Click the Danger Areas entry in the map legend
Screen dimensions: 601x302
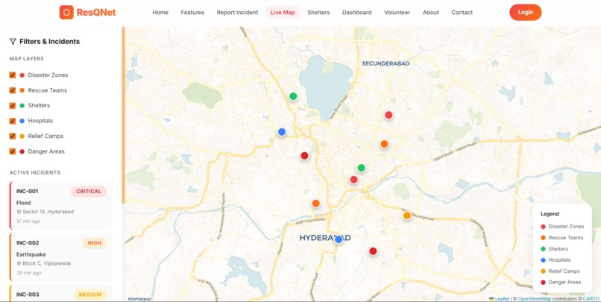point(561,282)
